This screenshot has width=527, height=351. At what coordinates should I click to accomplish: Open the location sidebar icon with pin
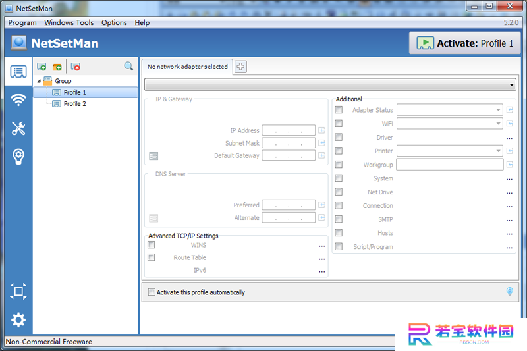tap(18, 157)
